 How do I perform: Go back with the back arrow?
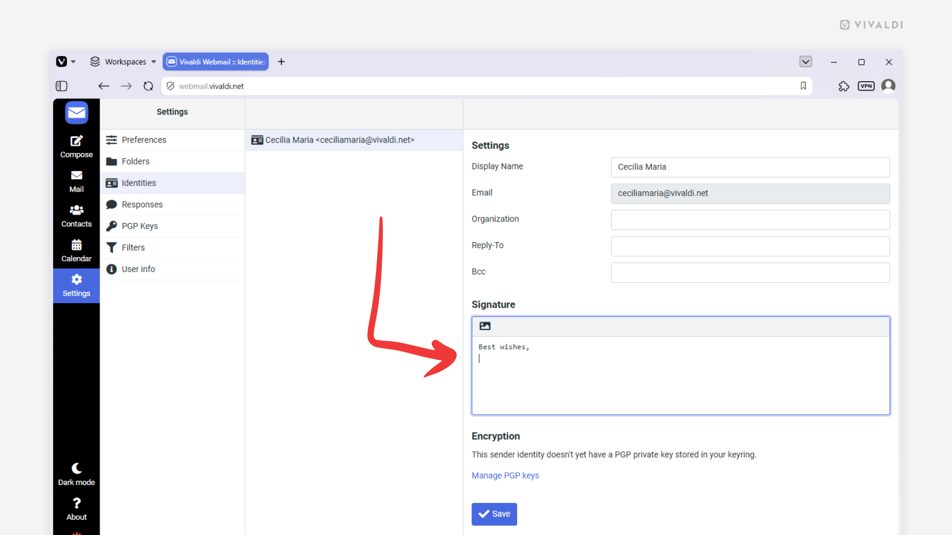click(x=104, y=86)
